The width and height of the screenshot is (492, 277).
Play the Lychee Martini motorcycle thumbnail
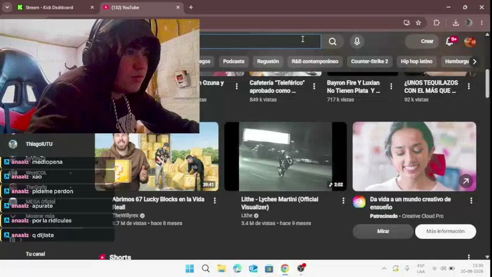(285, 157)
